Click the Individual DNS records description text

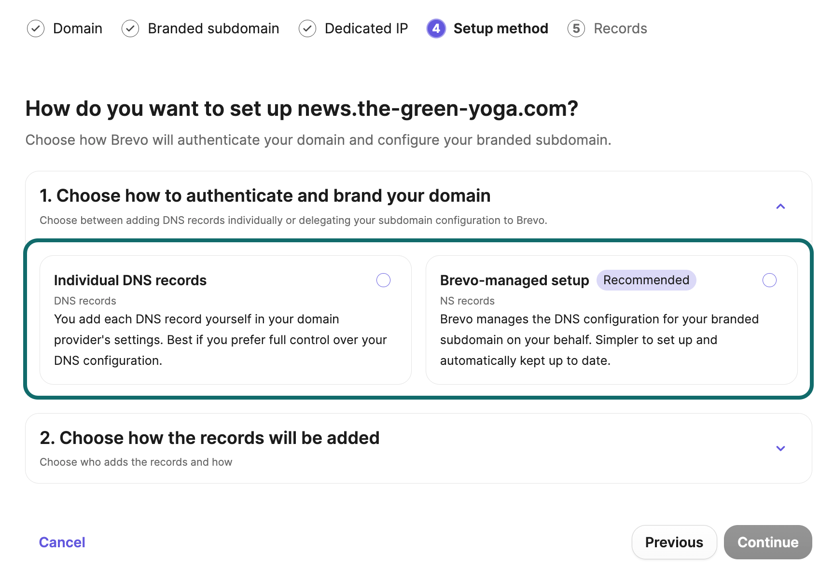[x=221, y=340]
